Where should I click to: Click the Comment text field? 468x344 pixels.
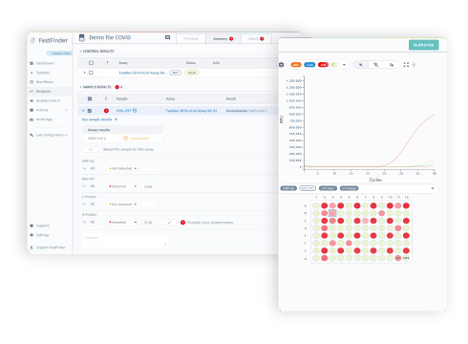pos(125,241)
